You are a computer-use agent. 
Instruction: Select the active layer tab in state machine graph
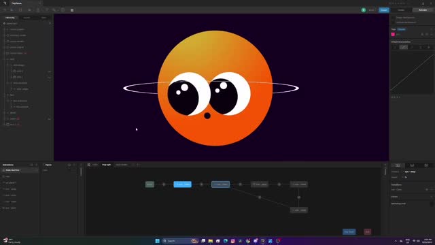(107, 165)
